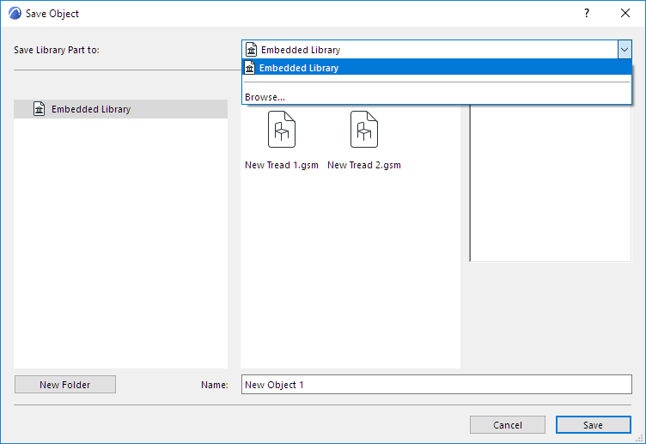The width and height of the screenshot is (646, 444).
Task: Click the Save button
Action: (x=594, y=424)
